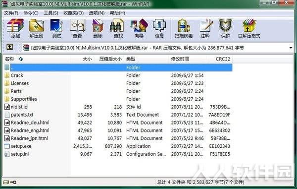Open the 查看 (View) toolbar icon
This screenshot has width=297, height=189.
(77, 28)
